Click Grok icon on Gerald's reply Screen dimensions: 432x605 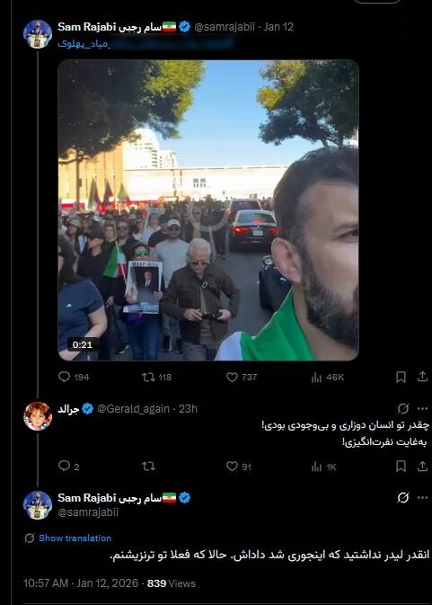[x=403, y=409]
